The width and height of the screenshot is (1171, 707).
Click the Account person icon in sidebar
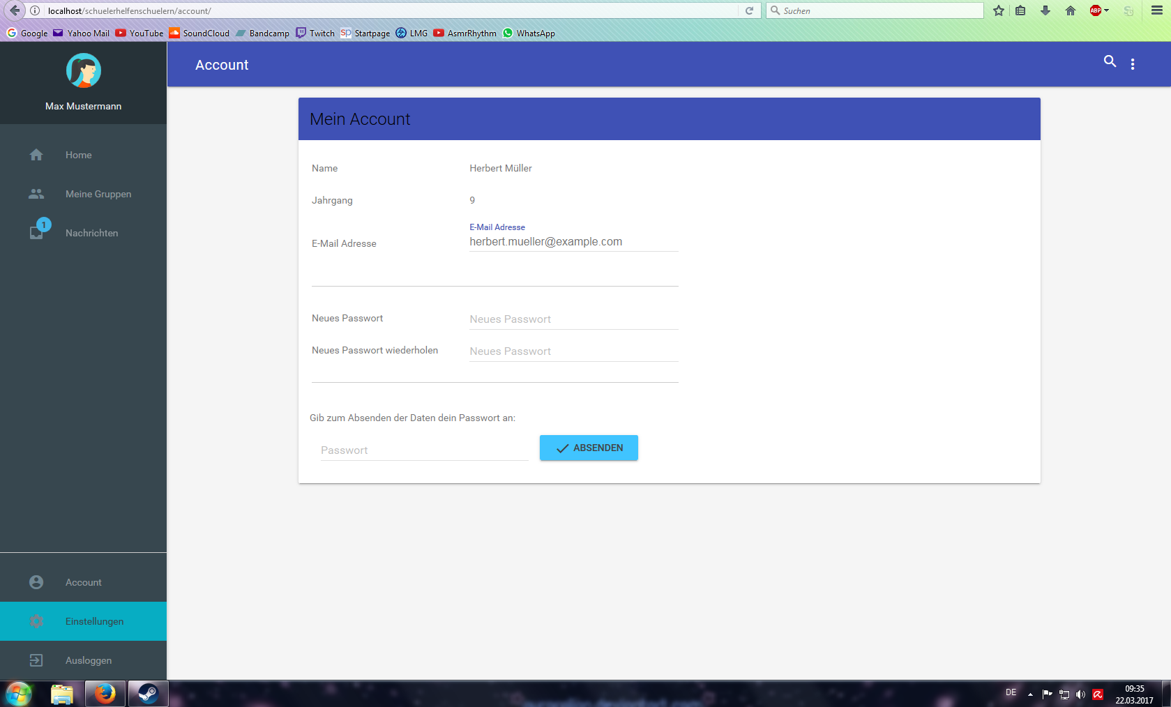tap(36, 582)
